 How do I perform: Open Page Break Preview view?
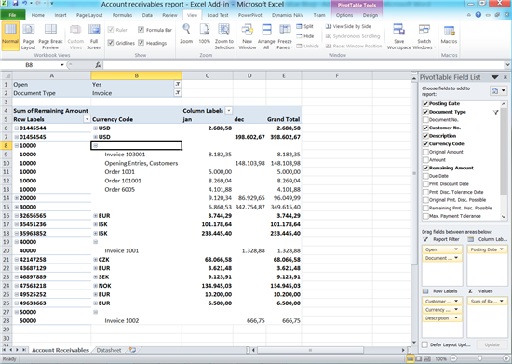point(50,36)
